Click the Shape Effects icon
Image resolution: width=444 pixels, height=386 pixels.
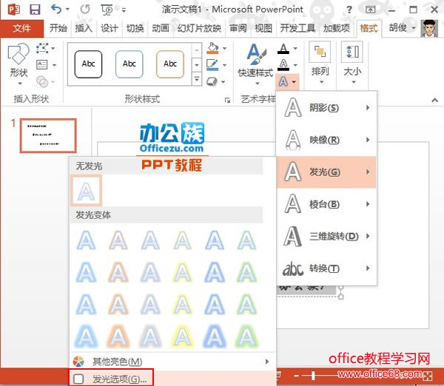(212, 82)
